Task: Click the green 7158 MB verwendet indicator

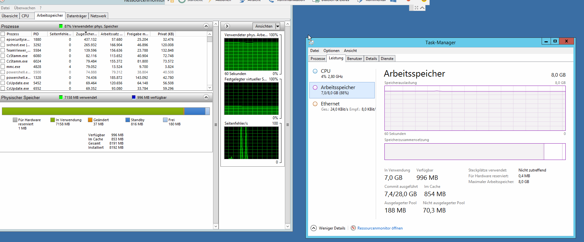Action: coord(61,97)
